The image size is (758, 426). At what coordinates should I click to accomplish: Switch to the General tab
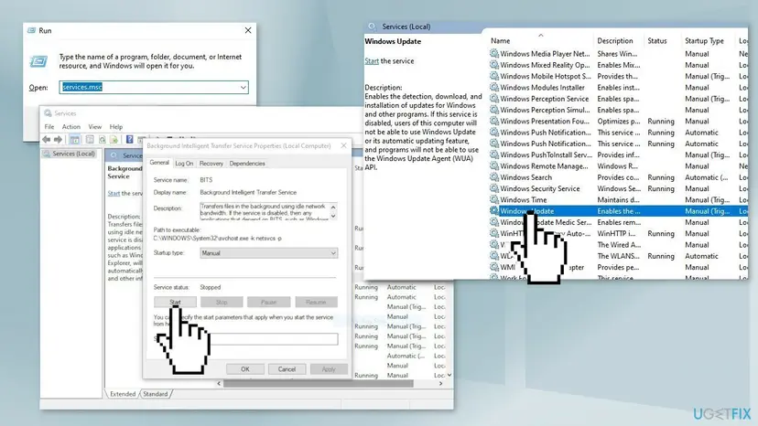pos(159,163)
